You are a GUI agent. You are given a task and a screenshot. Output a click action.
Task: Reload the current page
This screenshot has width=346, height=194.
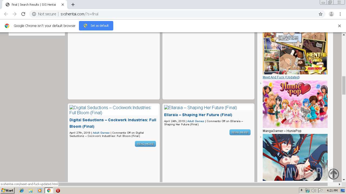coord(23,14)
